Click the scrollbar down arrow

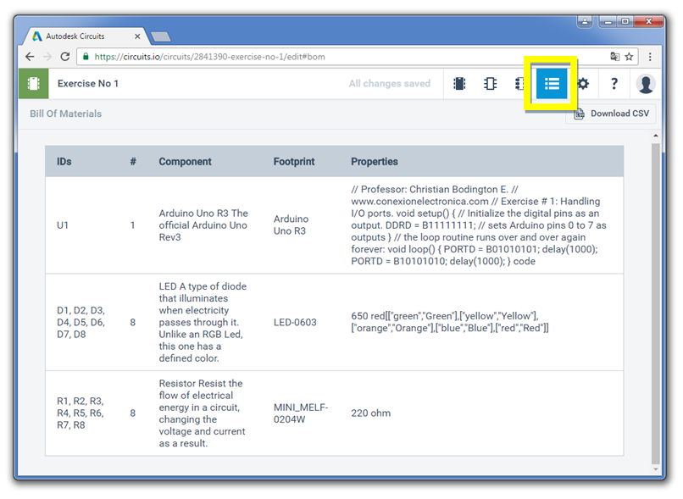click(x=656, y=469)
